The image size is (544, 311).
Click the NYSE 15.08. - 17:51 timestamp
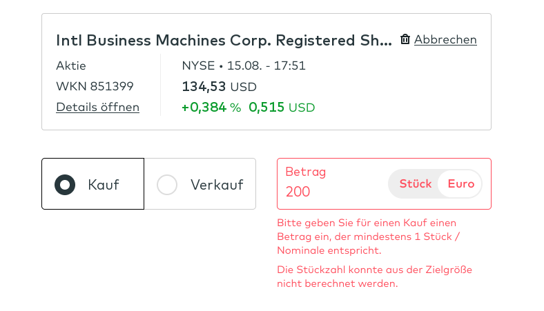tap(244, 66)
